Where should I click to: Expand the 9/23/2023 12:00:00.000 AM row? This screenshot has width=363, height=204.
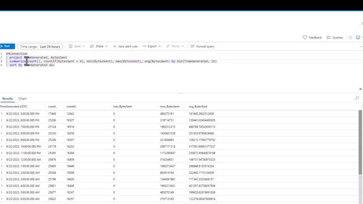pos(2,159)
